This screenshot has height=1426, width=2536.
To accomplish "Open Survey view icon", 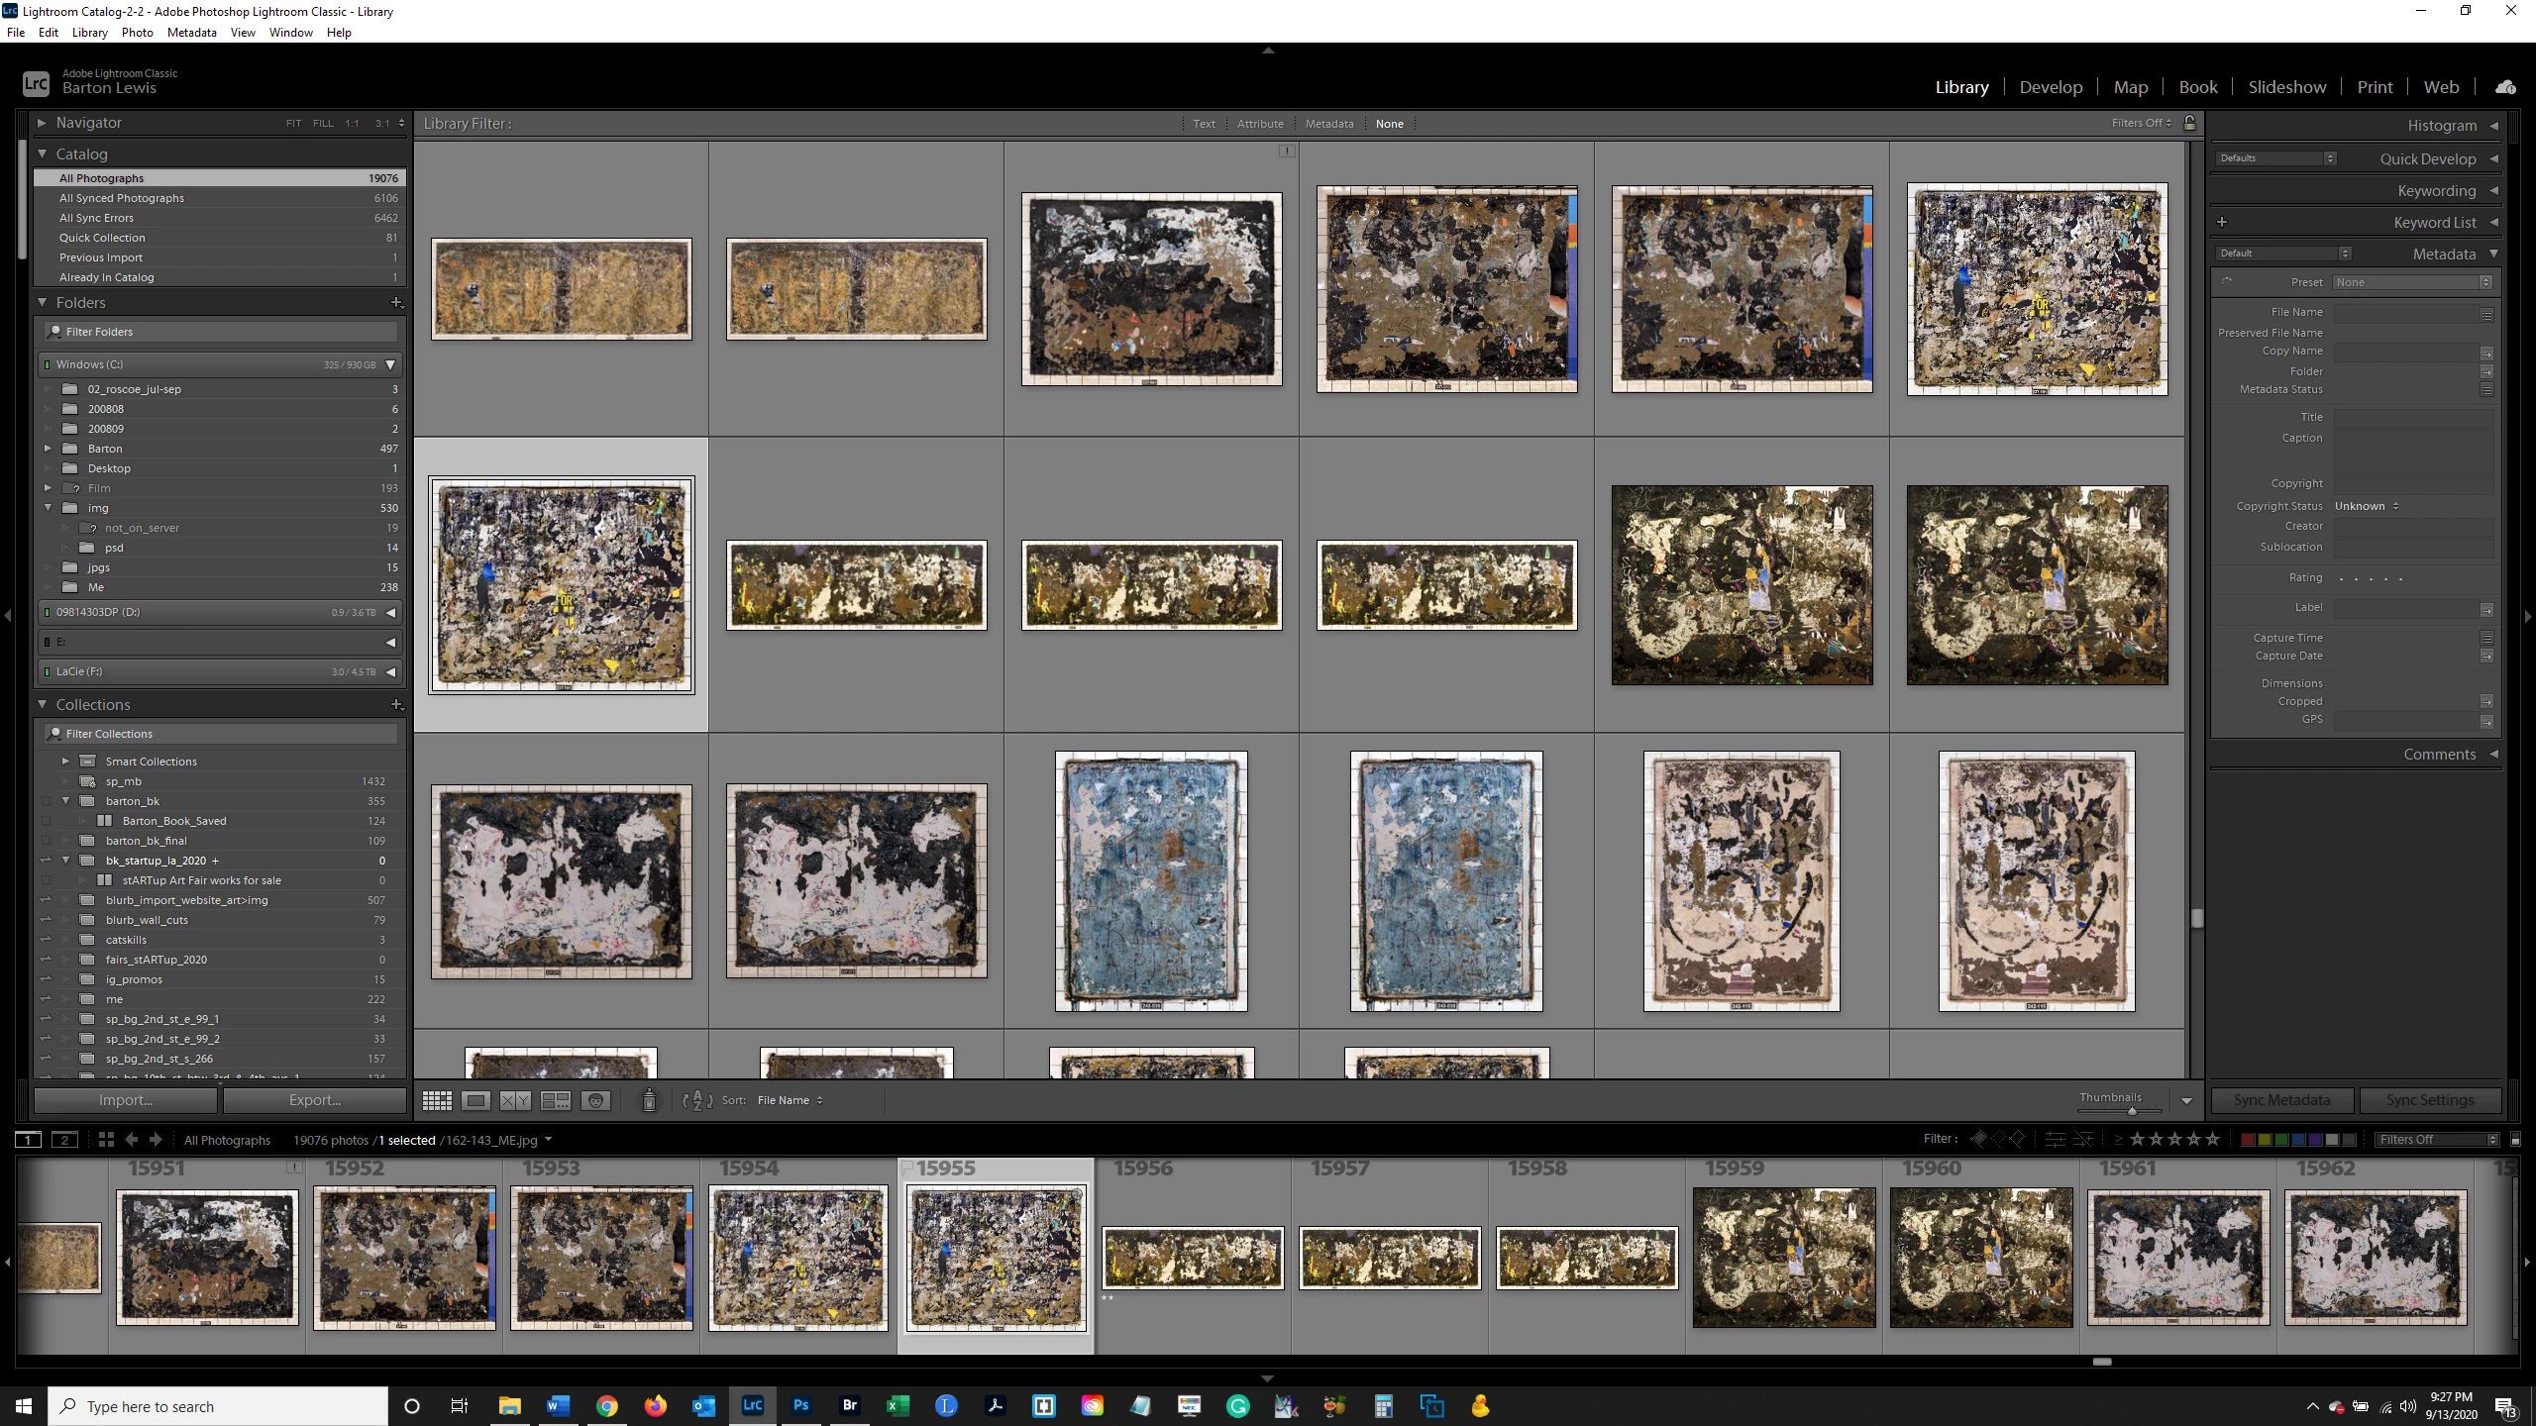I will click(x=555, y=1100).
